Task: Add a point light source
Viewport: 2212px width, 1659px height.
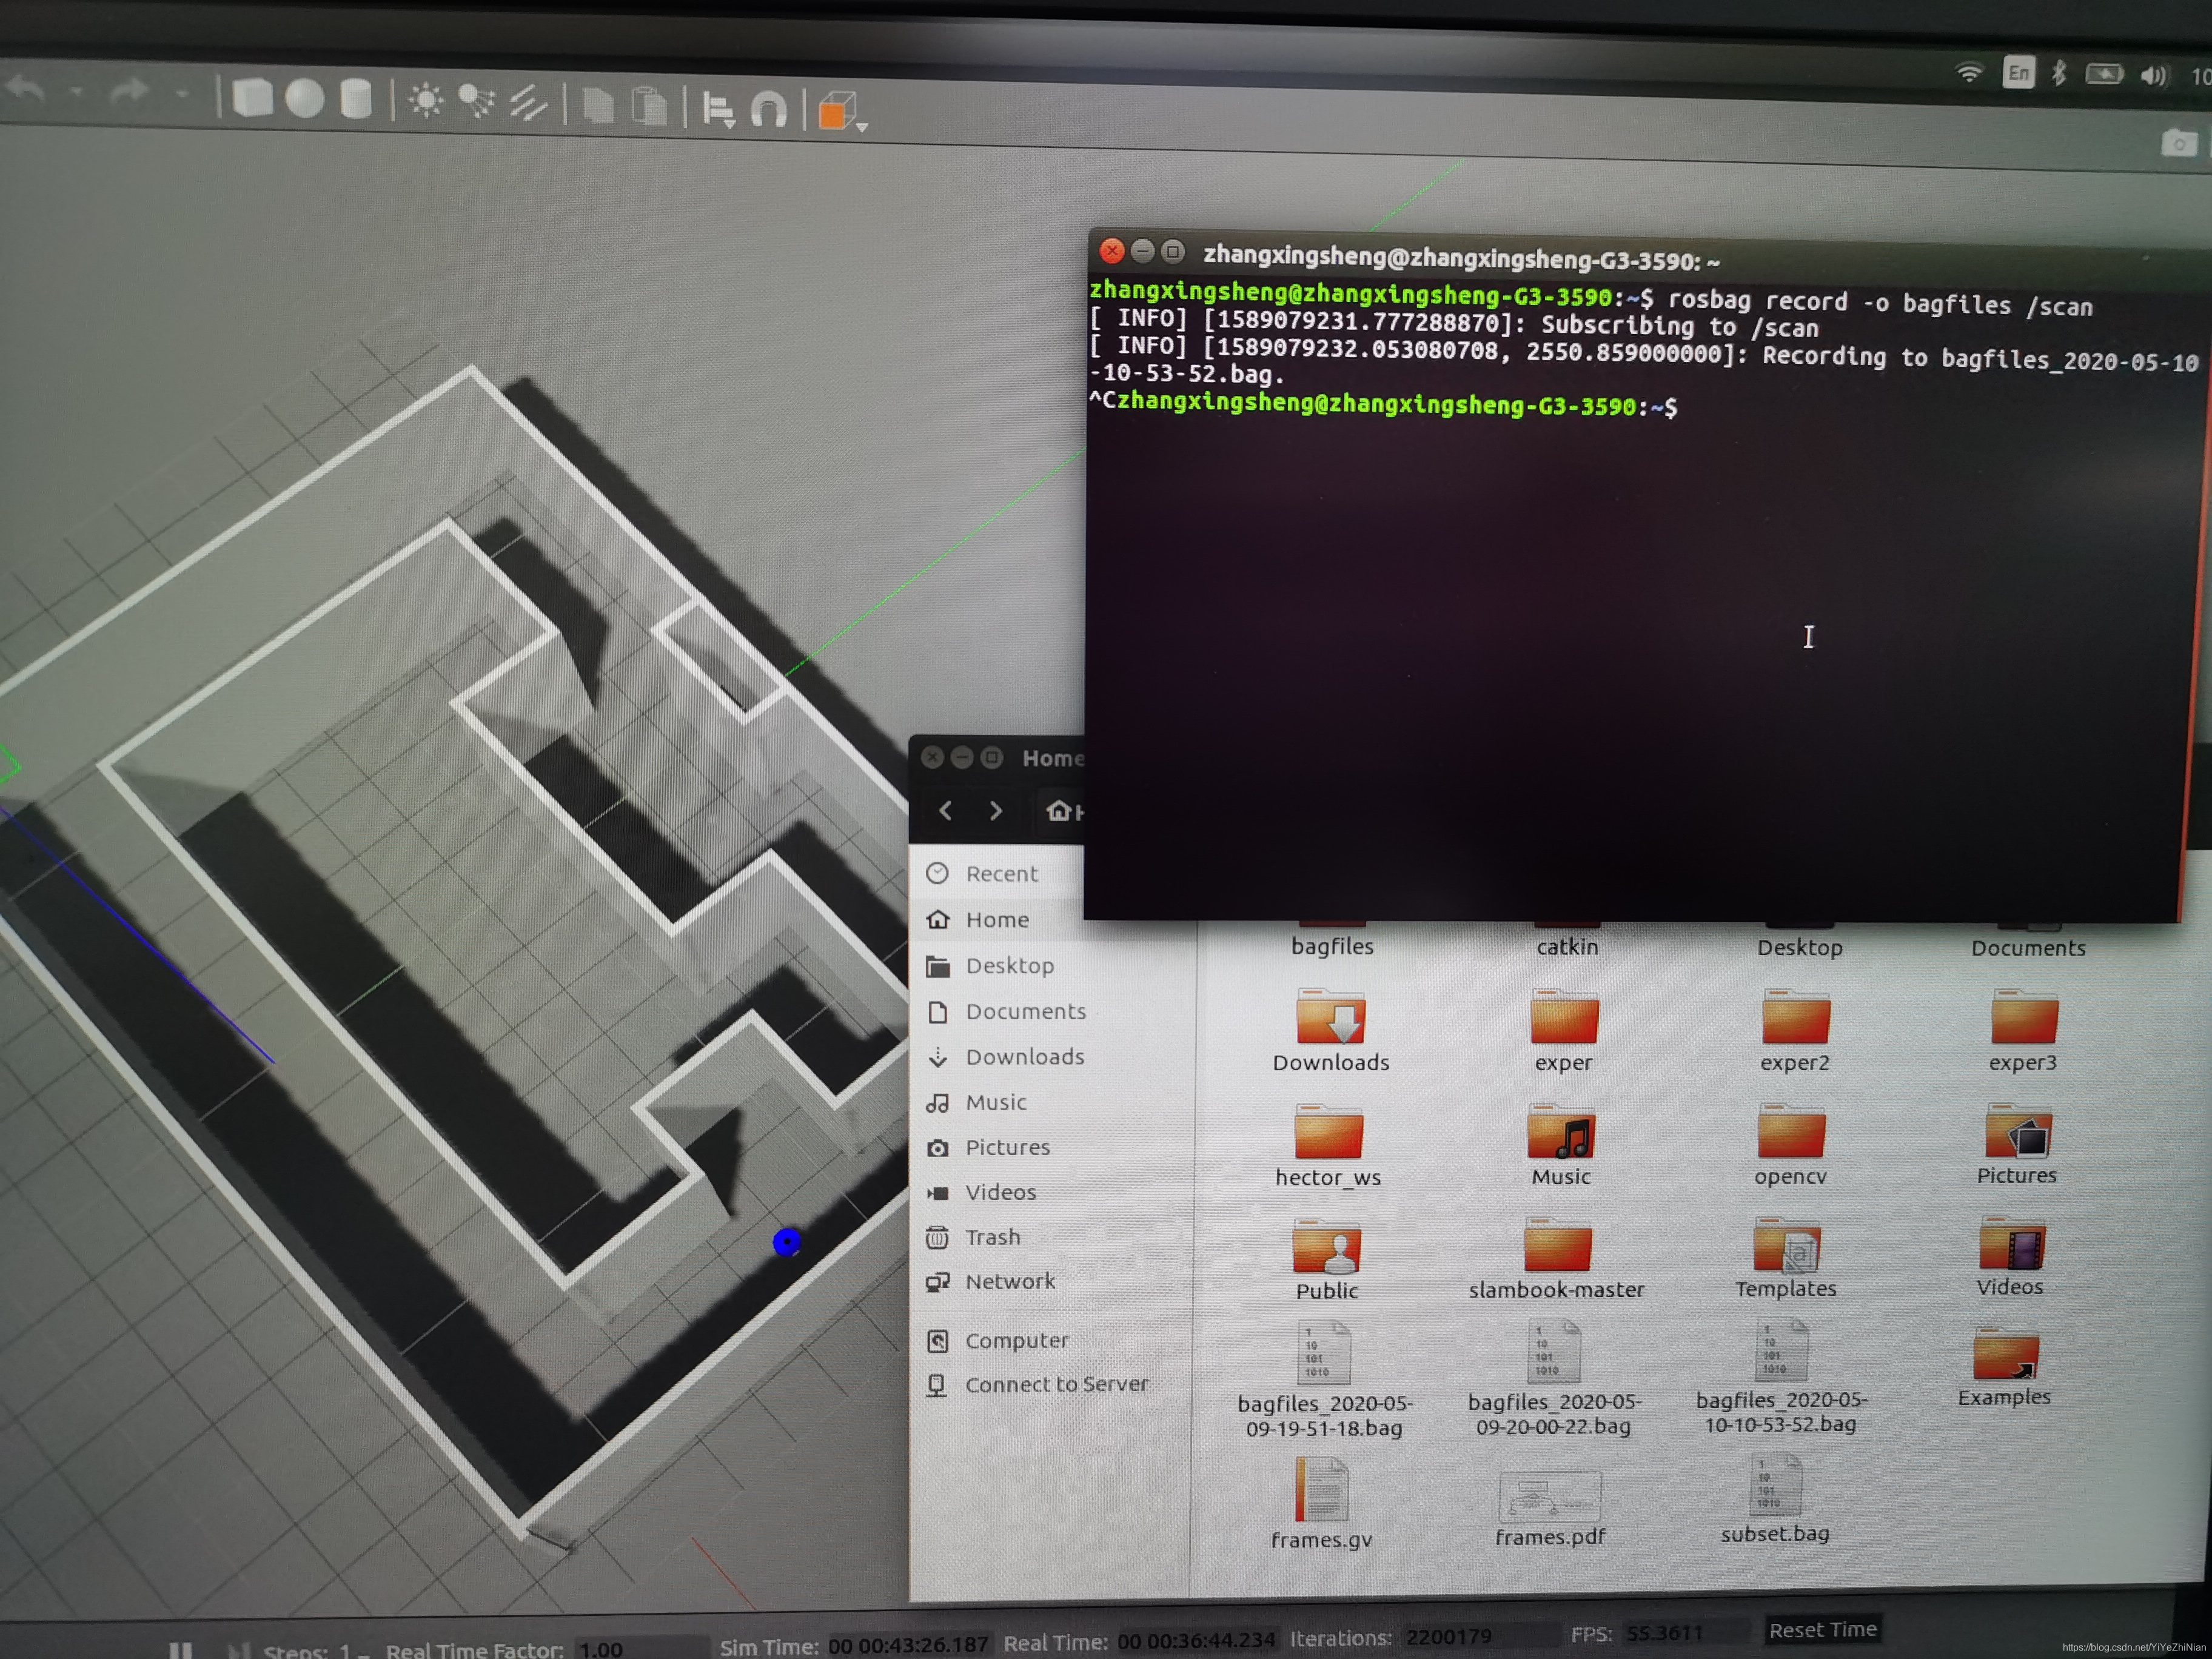Action: 426,101
